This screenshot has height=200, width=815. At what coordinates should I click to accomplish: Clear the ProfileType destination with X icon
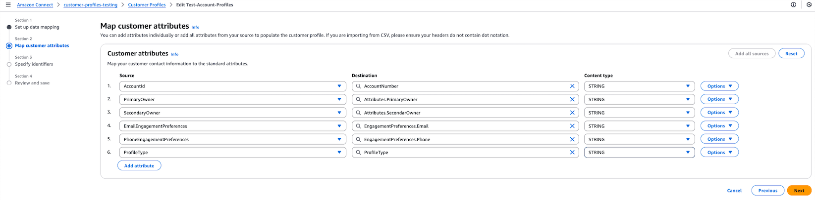coord(572,153)
